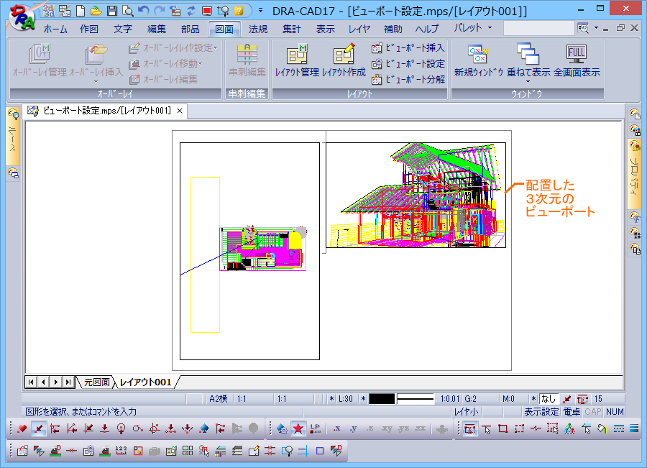Click the line type preview in status bar
Image resolution: width=647 pixels, height=468 pixels.
point(415,399)
